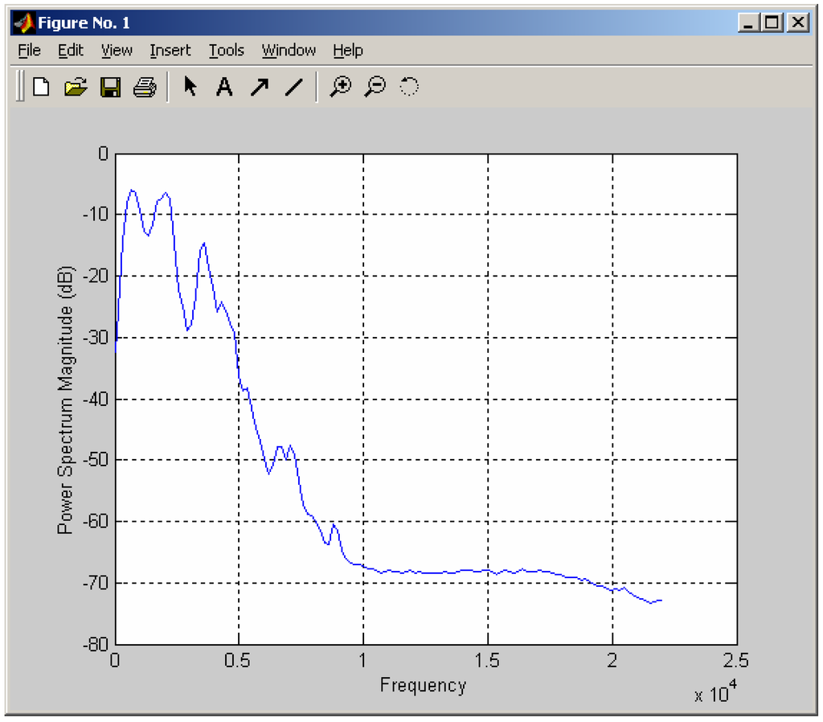This screenshot has height=722, width=823.
Task: Select the Insert Line annotation tool
Action: coord(294,87)
